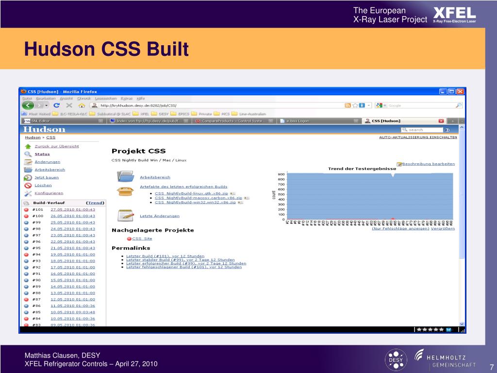The image size is (497, 373).
Task: Click the red status ball of build #101
Action: 26,210
